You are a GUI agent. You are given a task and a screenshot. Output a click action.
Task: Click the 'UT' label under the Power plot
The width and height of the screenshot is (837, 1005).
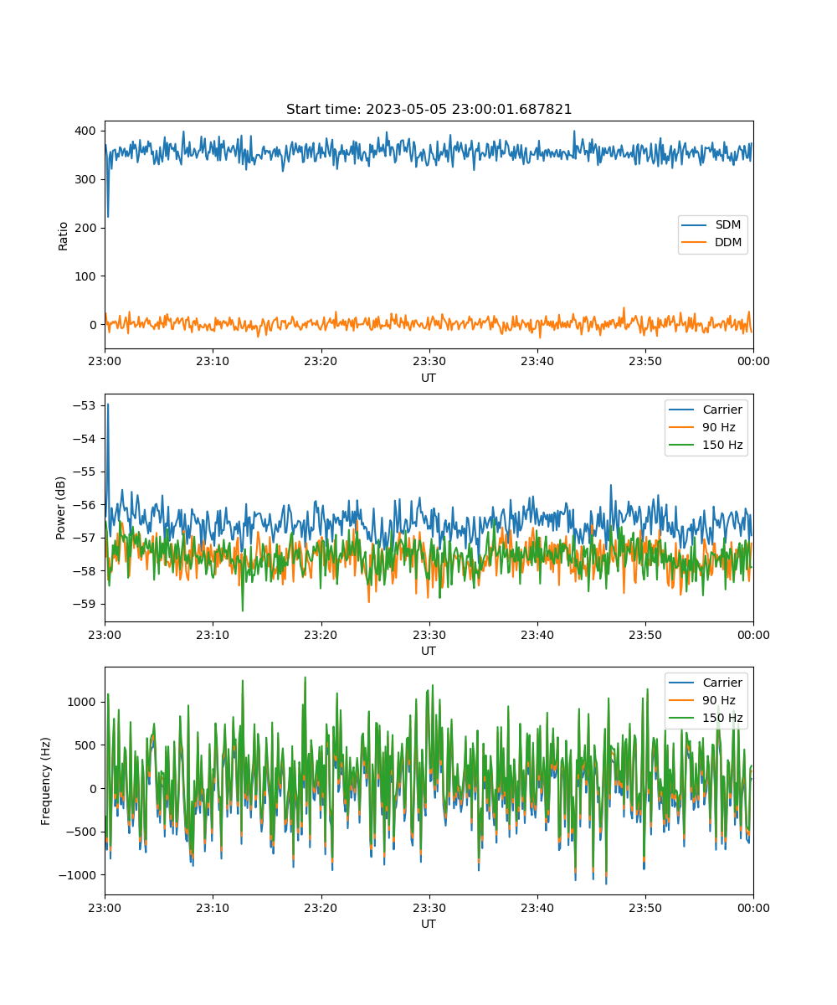429,652
